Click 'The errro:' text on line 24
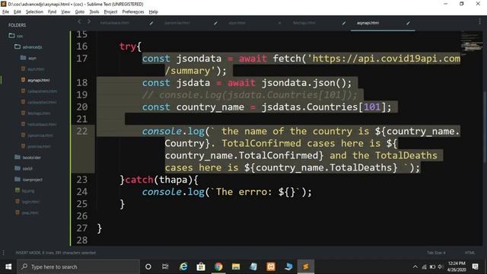 point(243,192)
